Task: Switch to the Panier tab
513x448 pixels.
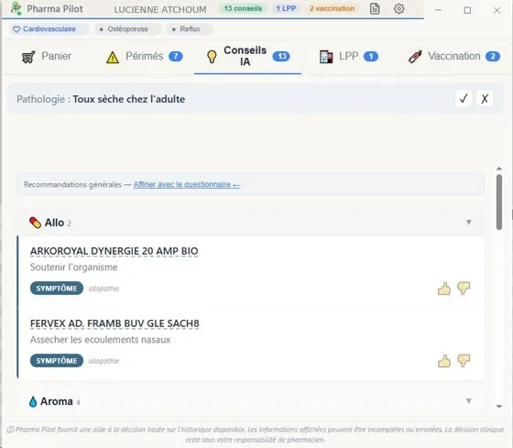Action: click(47, 57)
